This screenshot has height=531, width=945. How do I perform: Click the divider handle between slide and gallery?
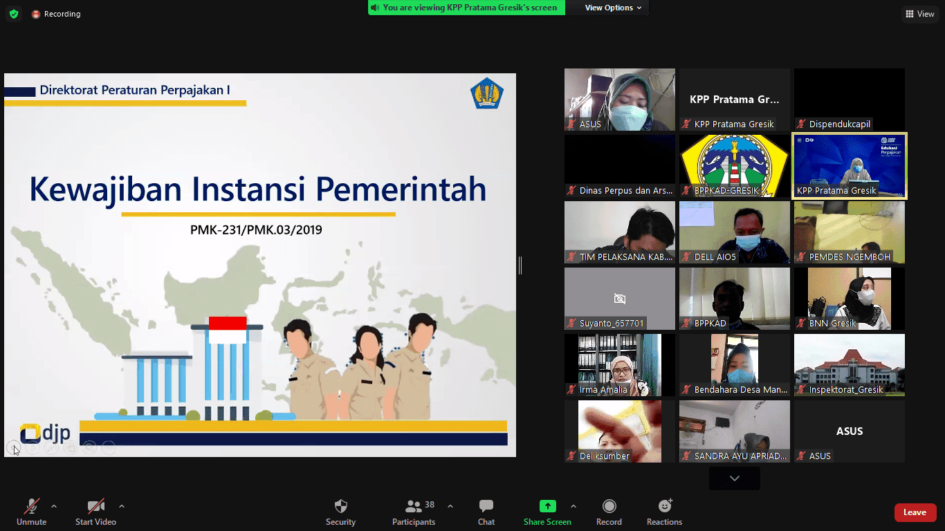coord(520,265)
